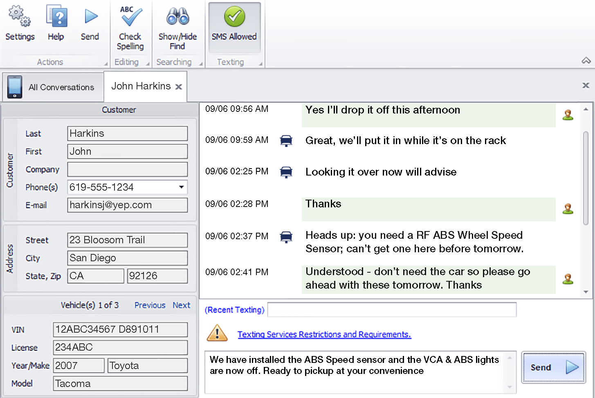Open the Phone(s) dropdown

[181, 187]
